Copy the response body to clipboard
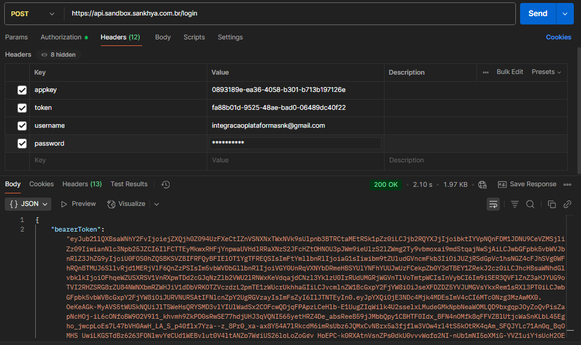The width and height of the screenshot is (581, 345). (552, 204)
